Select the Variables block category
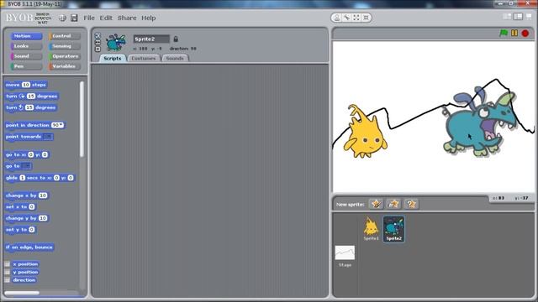Viewport: 538px width, 302px height. click(x=65, y=66)
